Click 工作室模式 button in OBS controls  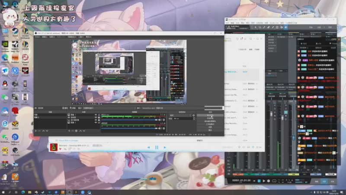(x=210, y=124)
